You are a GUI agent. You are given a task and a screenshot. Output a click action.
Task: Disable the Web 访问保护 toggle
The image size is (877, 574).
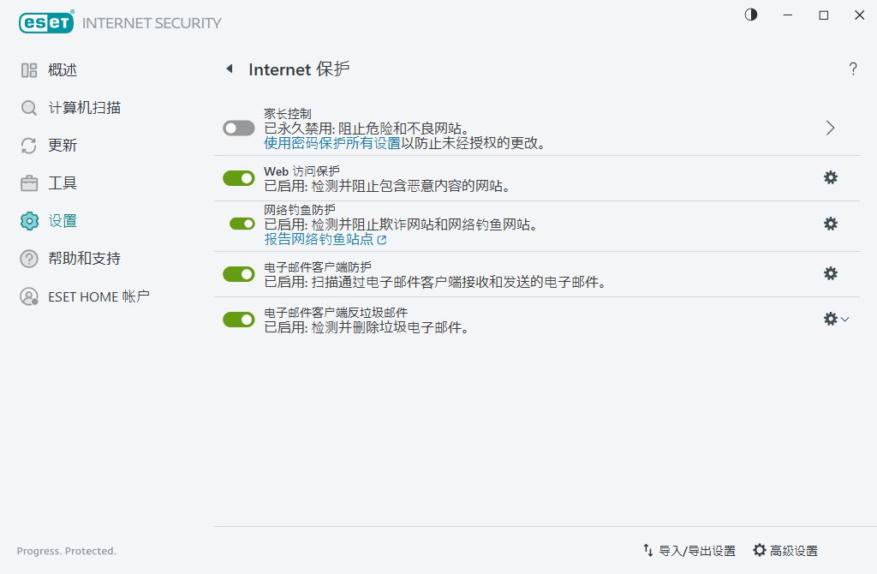(x=238, y=177)
